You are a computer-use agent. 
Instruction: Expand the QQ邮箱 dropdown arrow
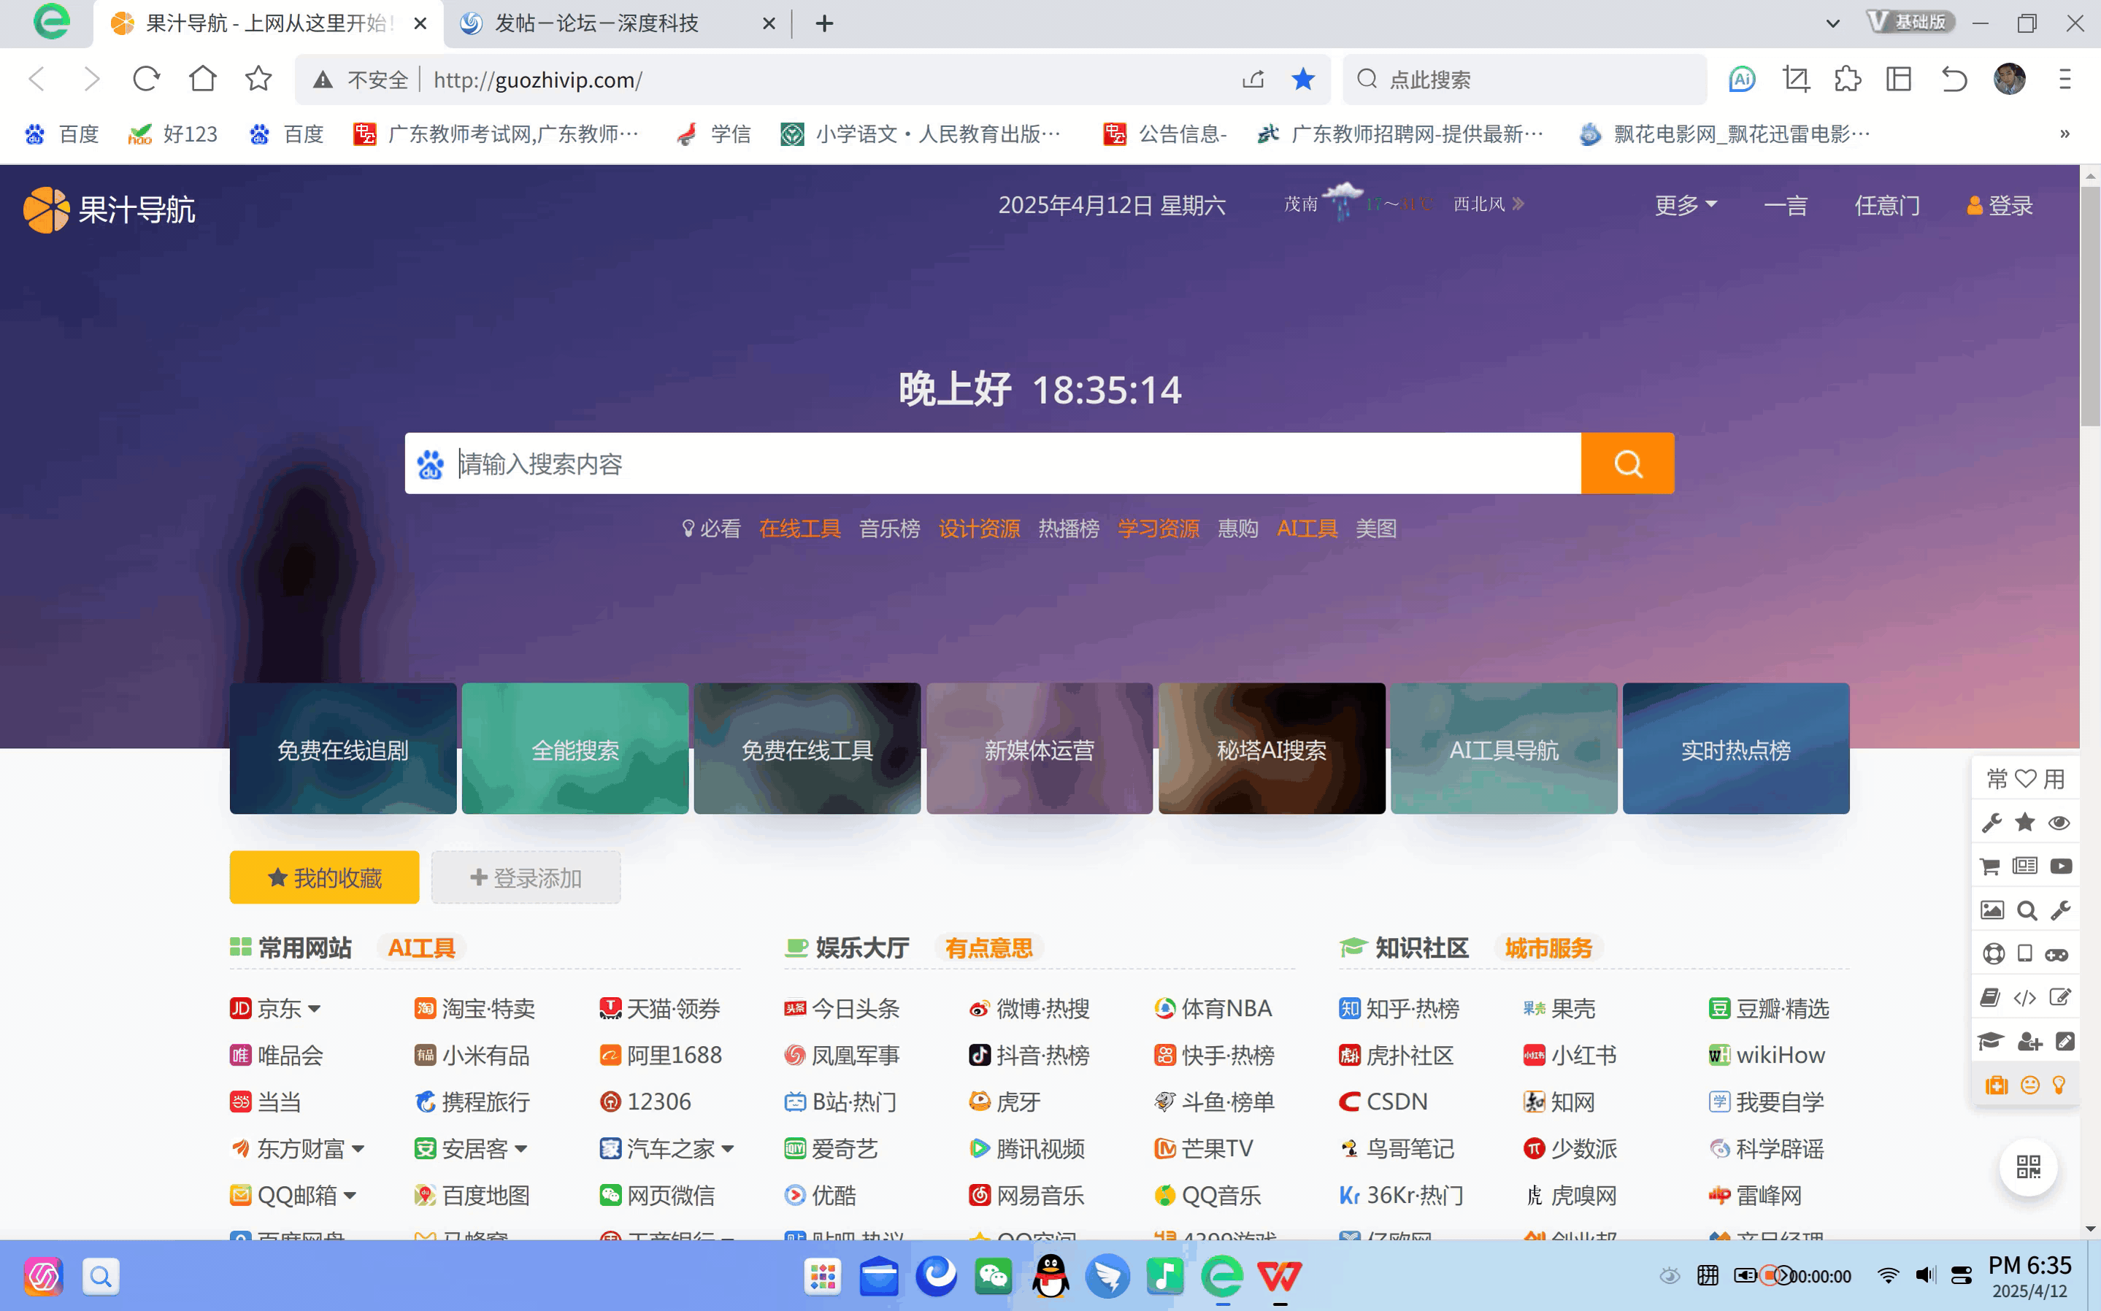tap(350, 1196)
